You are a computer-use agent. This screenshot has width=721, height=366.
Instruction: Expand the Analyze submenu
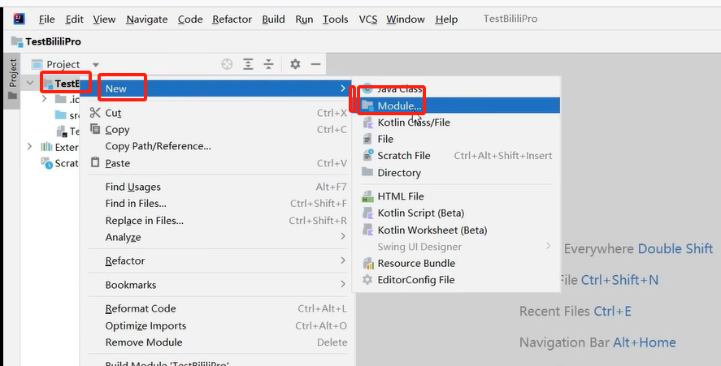click(218, 237)
